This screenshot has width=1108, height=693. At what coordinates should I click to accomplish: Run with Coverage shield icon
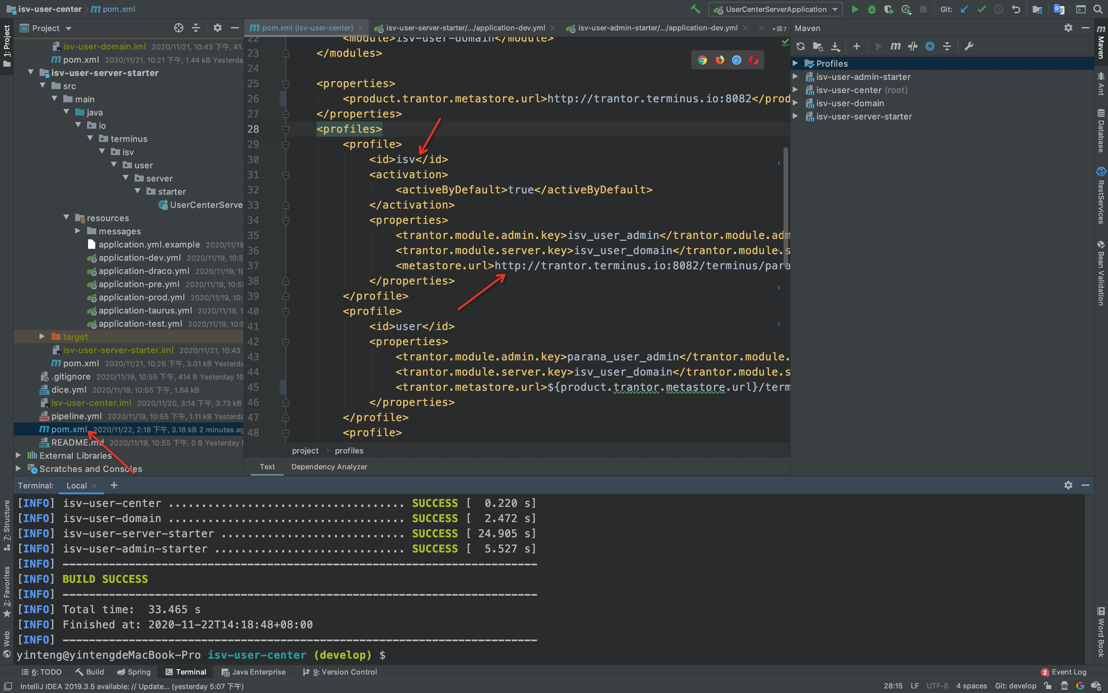[x=889, y=9]
